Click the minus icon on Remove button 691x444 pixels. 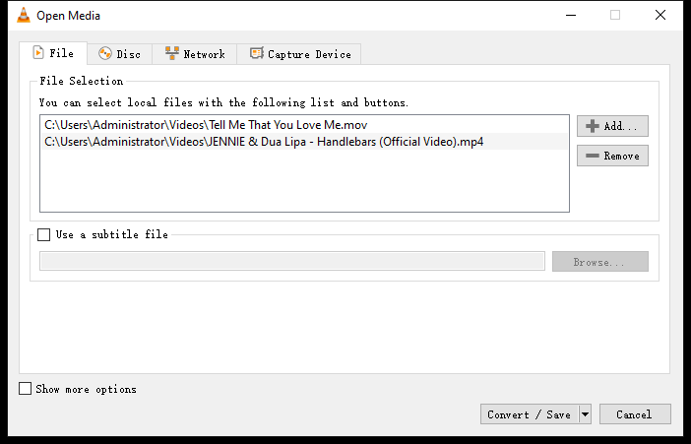point(592,156)
